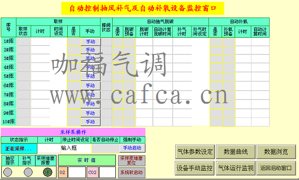Viewport: 299px width, 180px height.
Task: Click the O2 real-time value field
Action: point(77,172)
